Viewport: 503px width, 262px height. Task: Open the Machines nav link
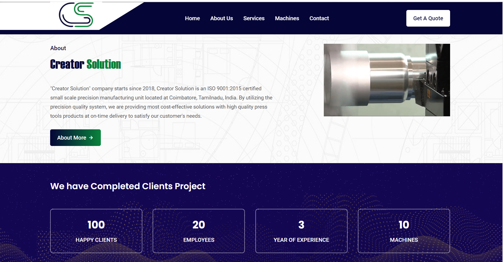(x=287, y=18)
